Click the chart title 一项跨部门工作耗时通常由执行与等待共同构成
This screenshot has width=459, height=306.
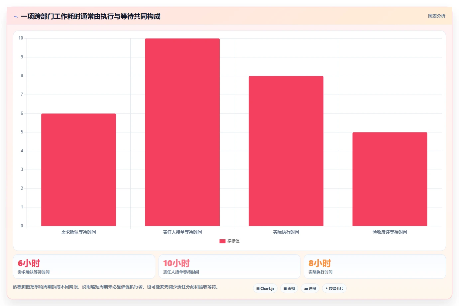tap(90, 16)
